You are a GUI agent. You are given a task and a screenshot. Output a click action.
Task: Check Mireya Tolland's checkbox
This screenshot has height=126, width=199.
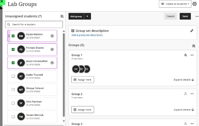click(13, 90)
